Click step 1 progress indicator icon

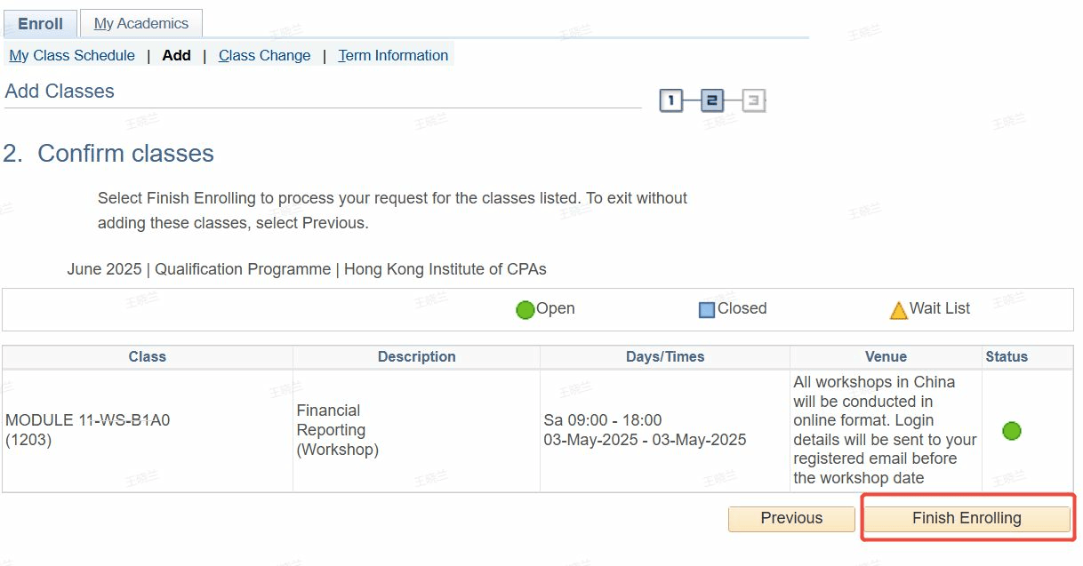(x=670, y=101)
